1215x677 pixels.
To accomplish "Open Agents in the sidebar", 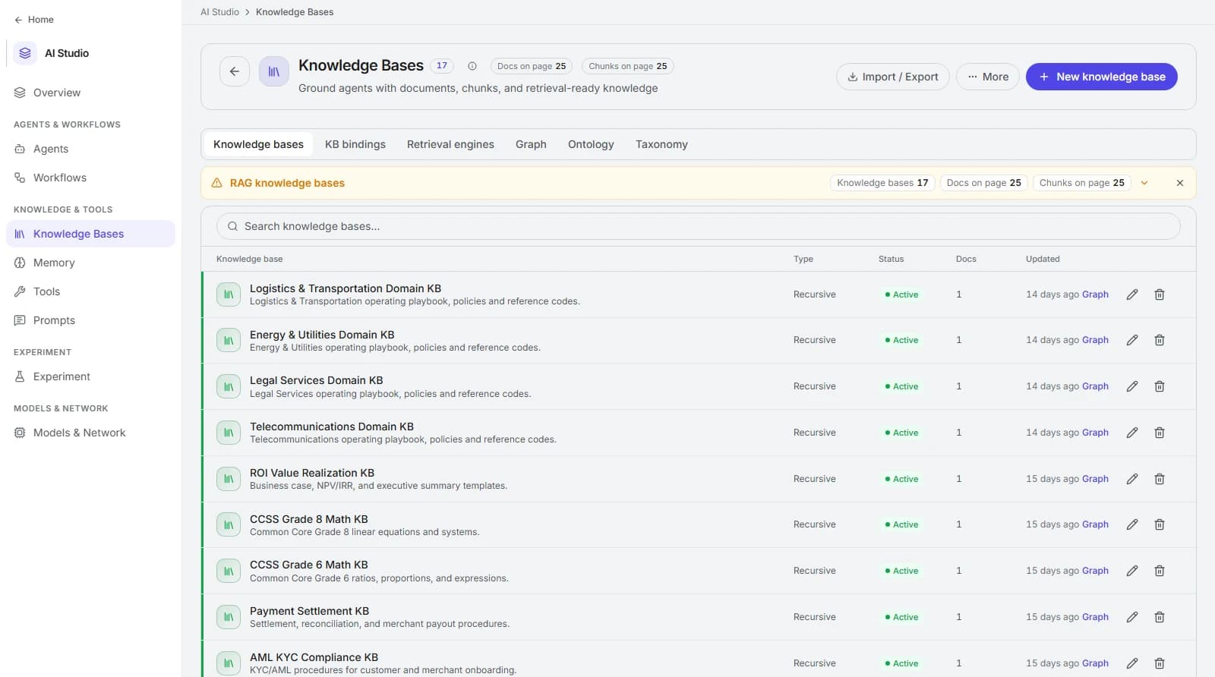I will (x=90, y=149).
